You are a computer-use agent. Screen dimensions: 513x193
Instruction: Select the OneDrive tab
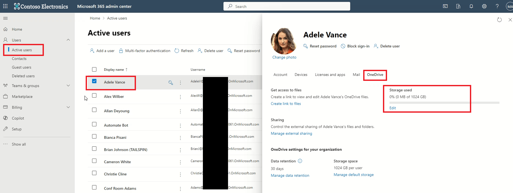click(375, 75)
